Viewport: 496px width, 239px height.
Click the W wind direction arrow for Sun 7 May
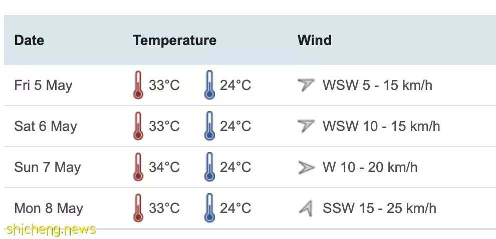(306, 167)
